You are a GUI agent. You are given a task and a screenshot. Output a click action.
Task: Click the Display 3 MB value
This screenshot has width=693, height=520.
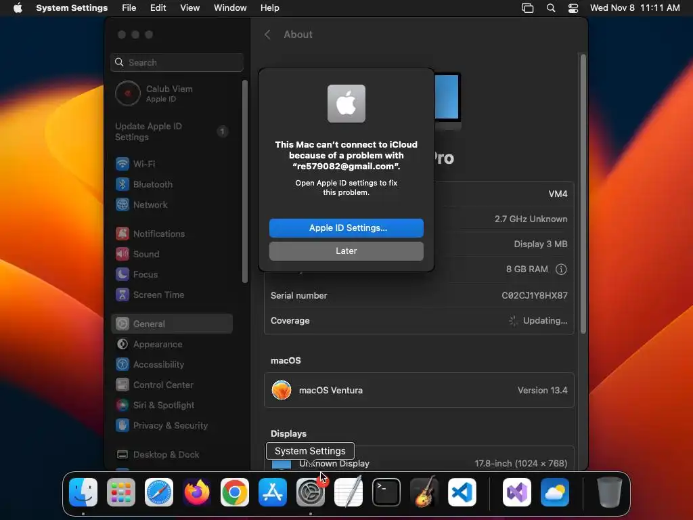(541, 244)
